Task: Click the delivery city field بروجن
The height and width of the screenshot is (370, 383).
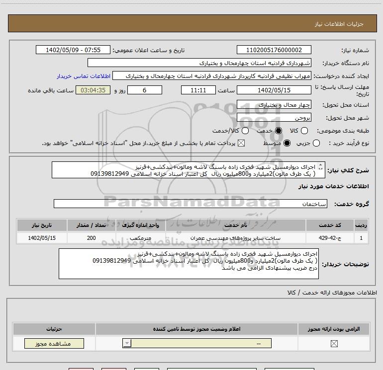Action: [274, 118]
